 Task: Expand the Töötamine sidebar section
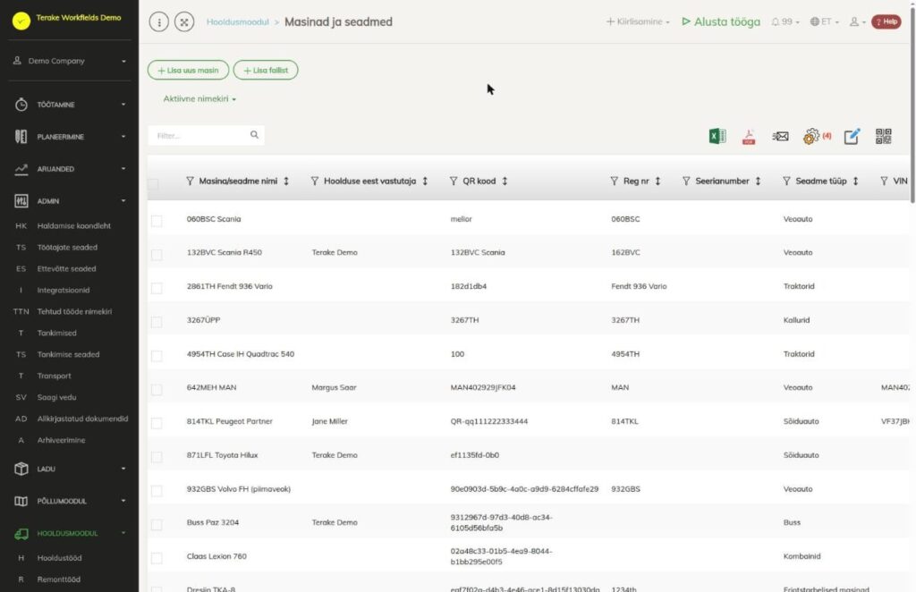(70, 105)
